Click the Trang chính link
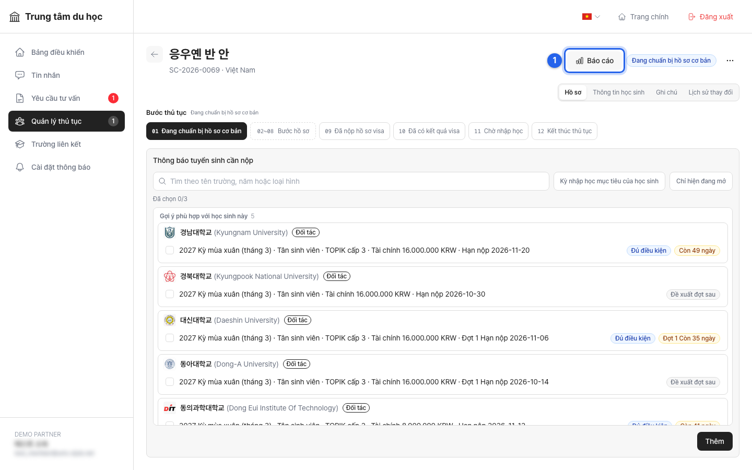 pos(643,17)
